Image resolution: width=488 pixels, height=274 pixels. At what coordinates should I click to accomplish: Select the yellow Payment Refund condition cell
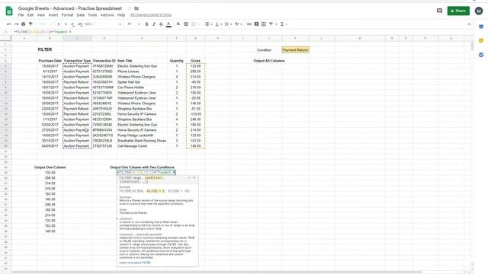coord(295,50)
